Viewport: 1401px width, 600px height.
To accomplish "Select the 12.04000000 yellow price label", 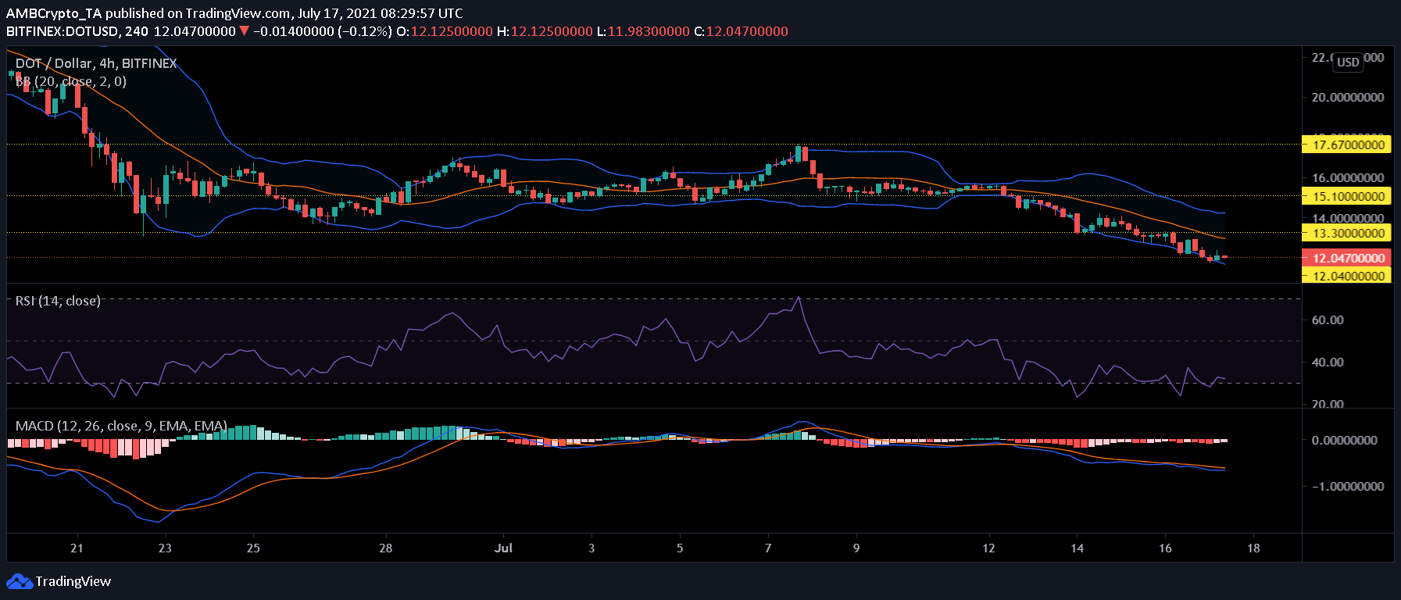I will 1346,275.
